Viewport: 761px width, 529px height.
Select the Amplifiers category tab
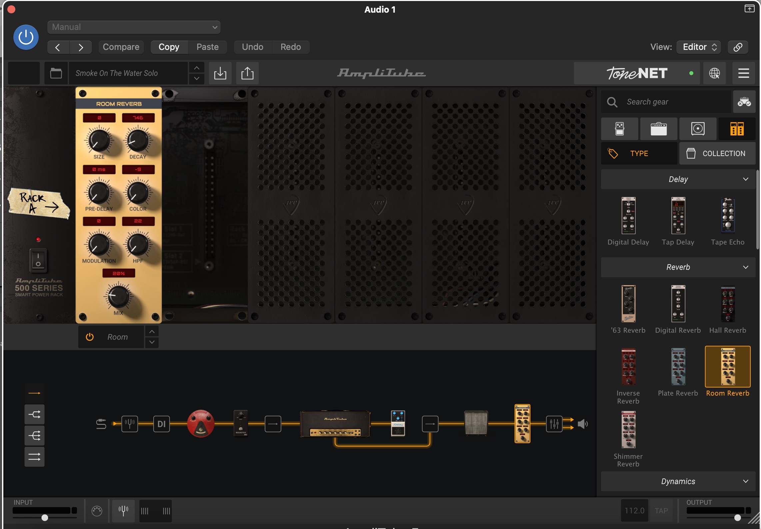coord(659,129)
